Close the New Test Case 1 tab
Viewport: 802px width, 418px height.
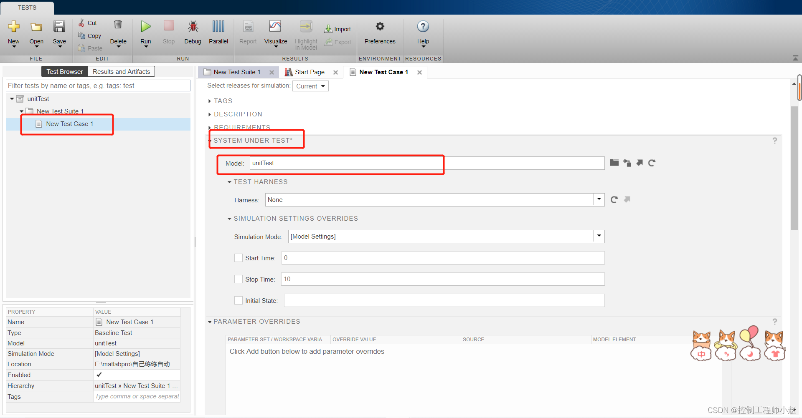click(419, 72)
